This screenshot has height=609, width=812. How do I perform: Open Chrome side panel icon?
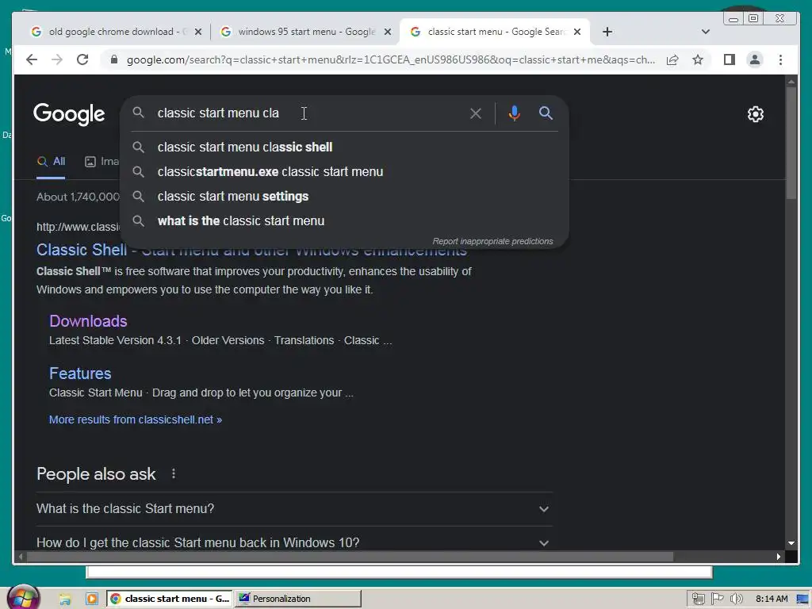[x=730, y=59]
